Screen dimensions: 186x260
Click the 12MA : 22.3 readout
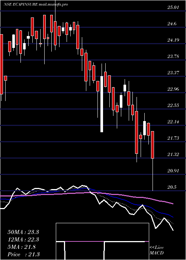(23, 240)
